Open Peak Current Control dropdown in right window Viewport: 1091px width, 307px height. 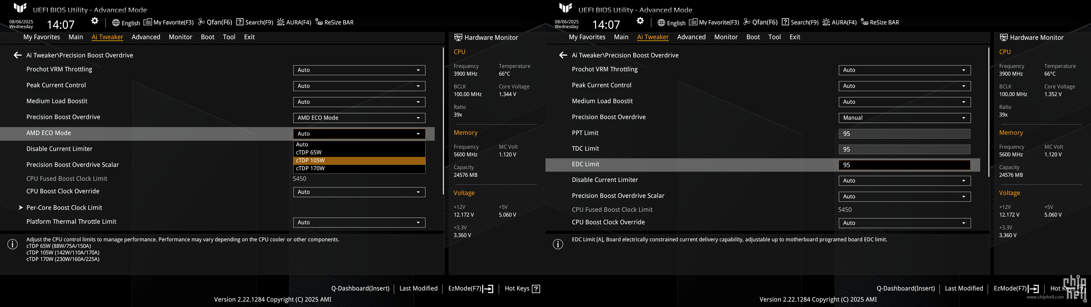click(x=905, y=86)
